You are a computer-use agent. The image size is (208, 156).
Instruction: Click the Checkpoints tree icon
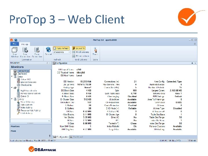(x=18, y=85)
